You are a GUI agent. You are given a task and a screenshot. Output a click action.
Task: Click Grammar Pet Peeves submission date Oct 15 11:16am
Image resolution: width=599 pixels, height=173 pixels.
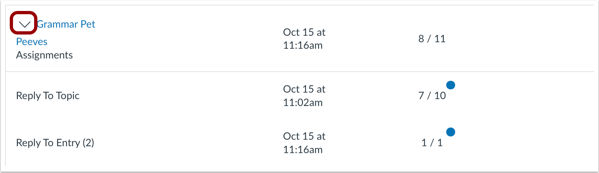pos(304,39)
